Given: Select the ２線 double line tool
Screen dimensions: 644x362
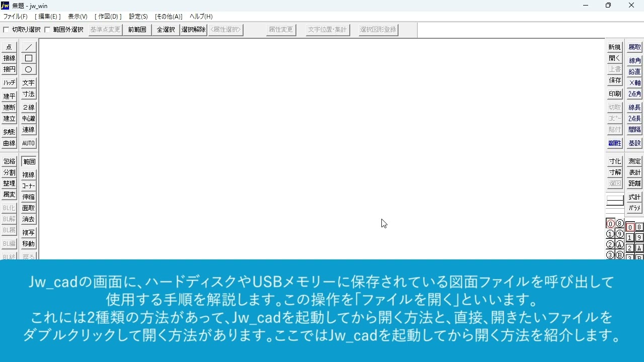Looking at the screenshot, I should click(29, 108).
